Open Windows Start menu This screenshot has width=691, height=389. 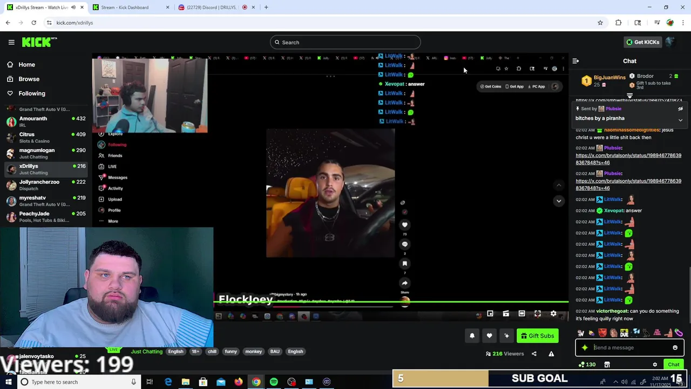(x=8, y=382)
